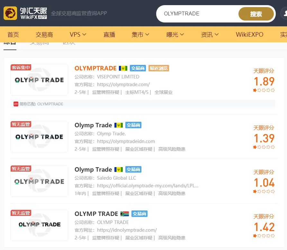This screenshot has height=250, width=287.
Task: Open the OLYMP TRADE link with idnolymptrade.com
Action: click(x=96, y=214)
